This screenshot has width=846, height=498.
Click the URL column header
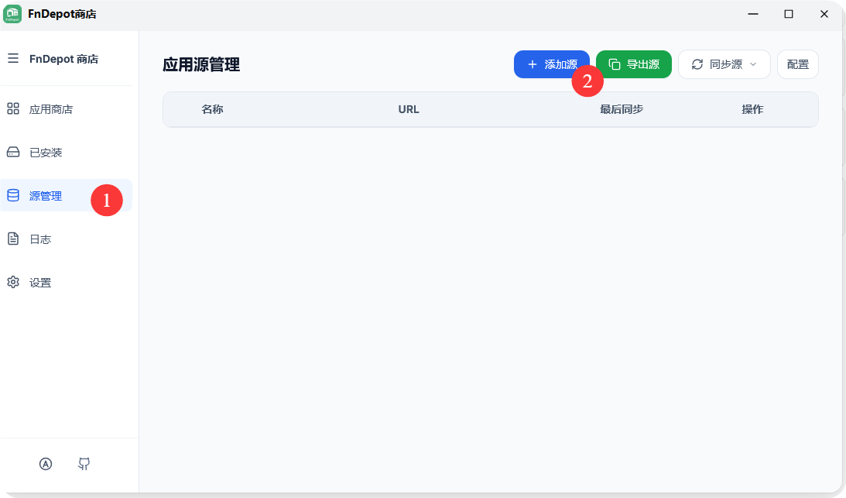[409, 109]
